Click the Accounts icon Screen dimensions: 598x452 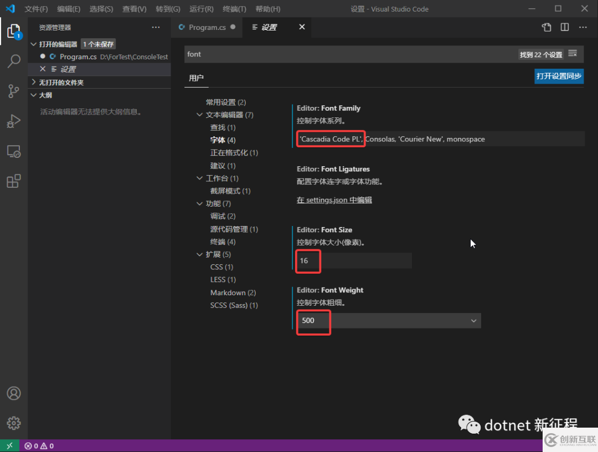tap(14, 393)
